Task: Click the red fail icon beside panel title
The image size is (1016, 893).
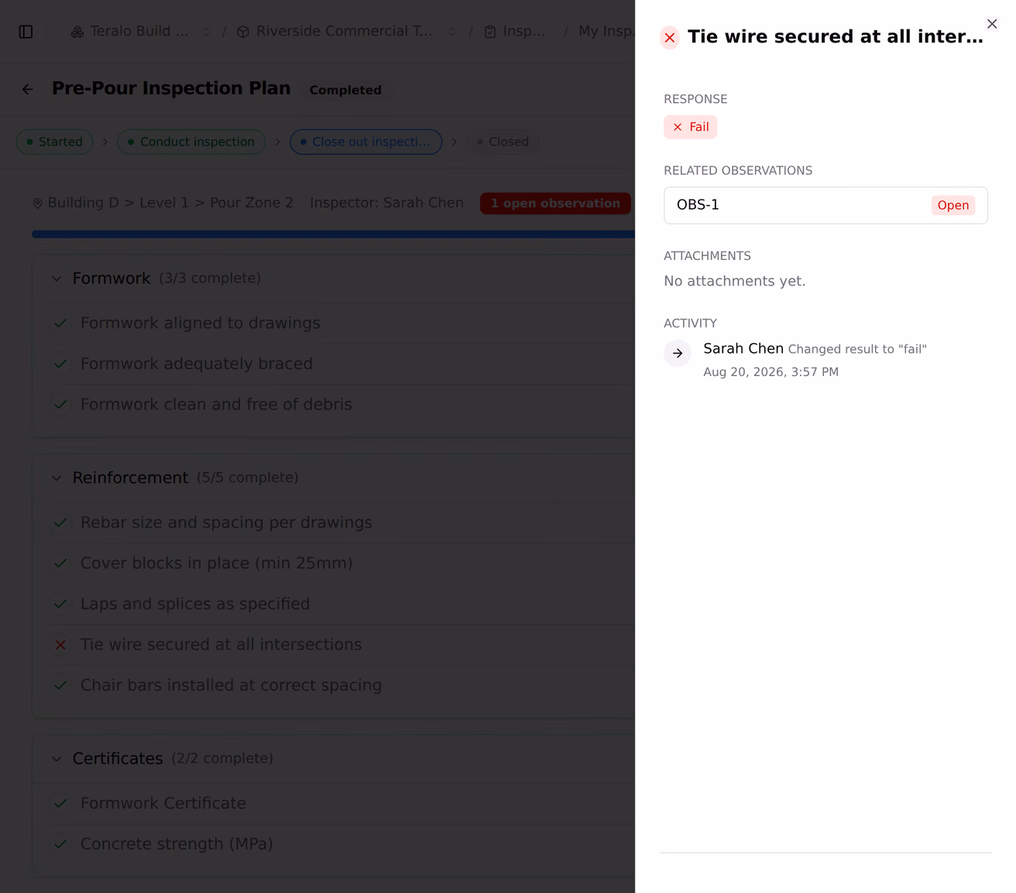Action: (x=670, y=38)
